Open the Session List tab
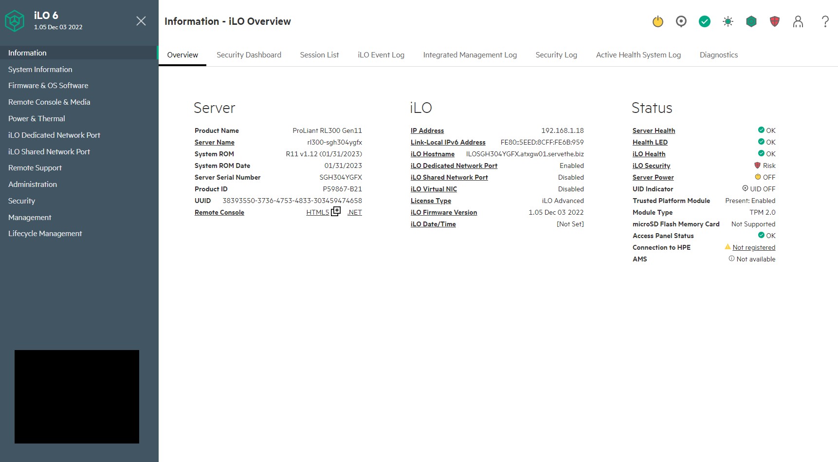This screenshot has height=462, width=838. [319, 55]
